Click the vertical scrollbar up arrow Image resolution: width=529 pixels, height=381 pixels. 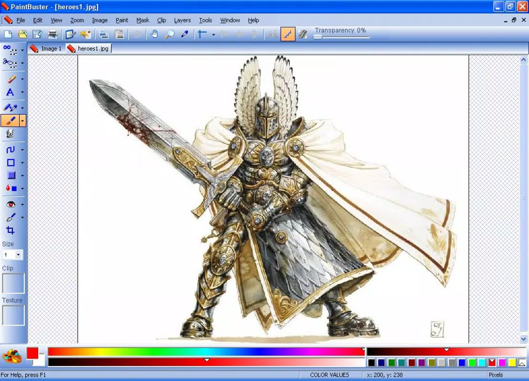(x=523, y=60)
